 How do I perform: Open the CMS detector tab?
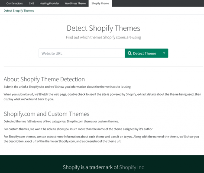[31, 3]
